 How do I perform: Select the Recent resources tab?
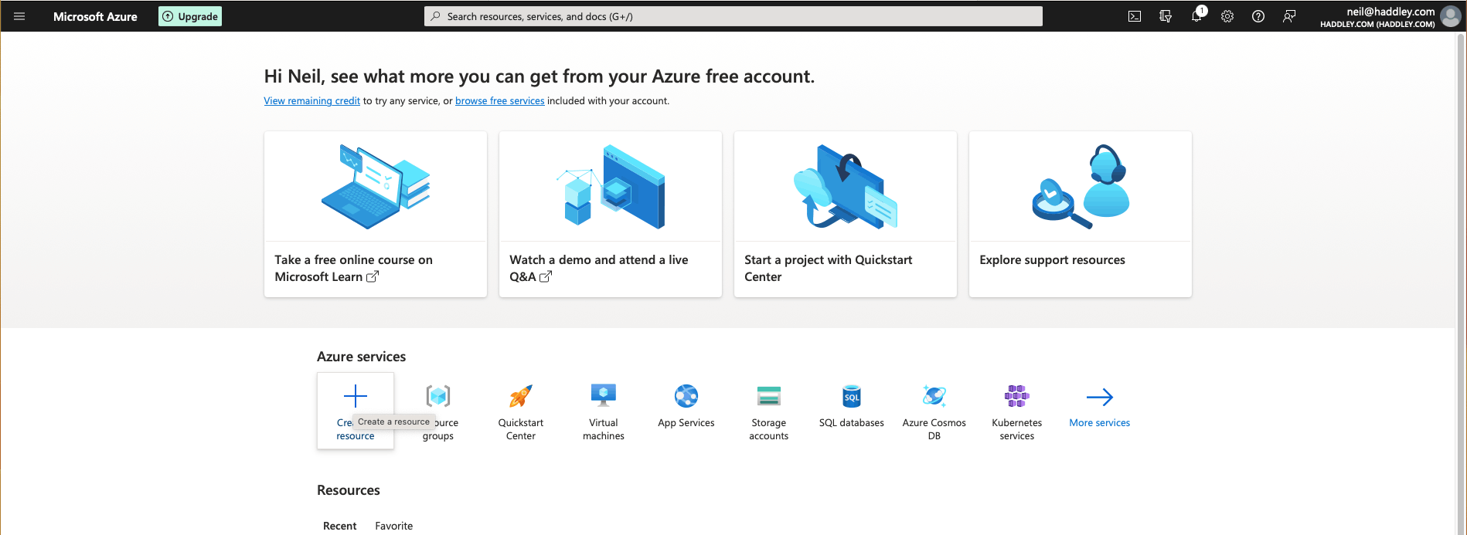(x=339, y=526)
